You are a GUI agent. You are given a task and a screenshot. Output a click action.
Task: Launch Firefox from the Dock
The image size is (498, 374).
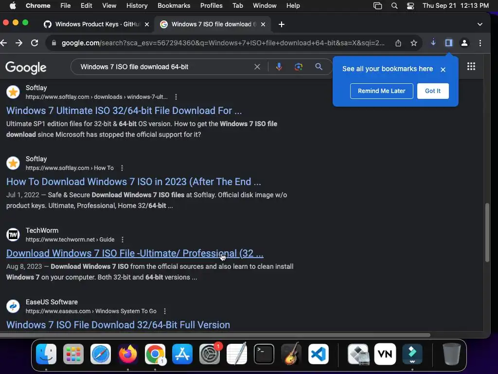click(128, 354)
